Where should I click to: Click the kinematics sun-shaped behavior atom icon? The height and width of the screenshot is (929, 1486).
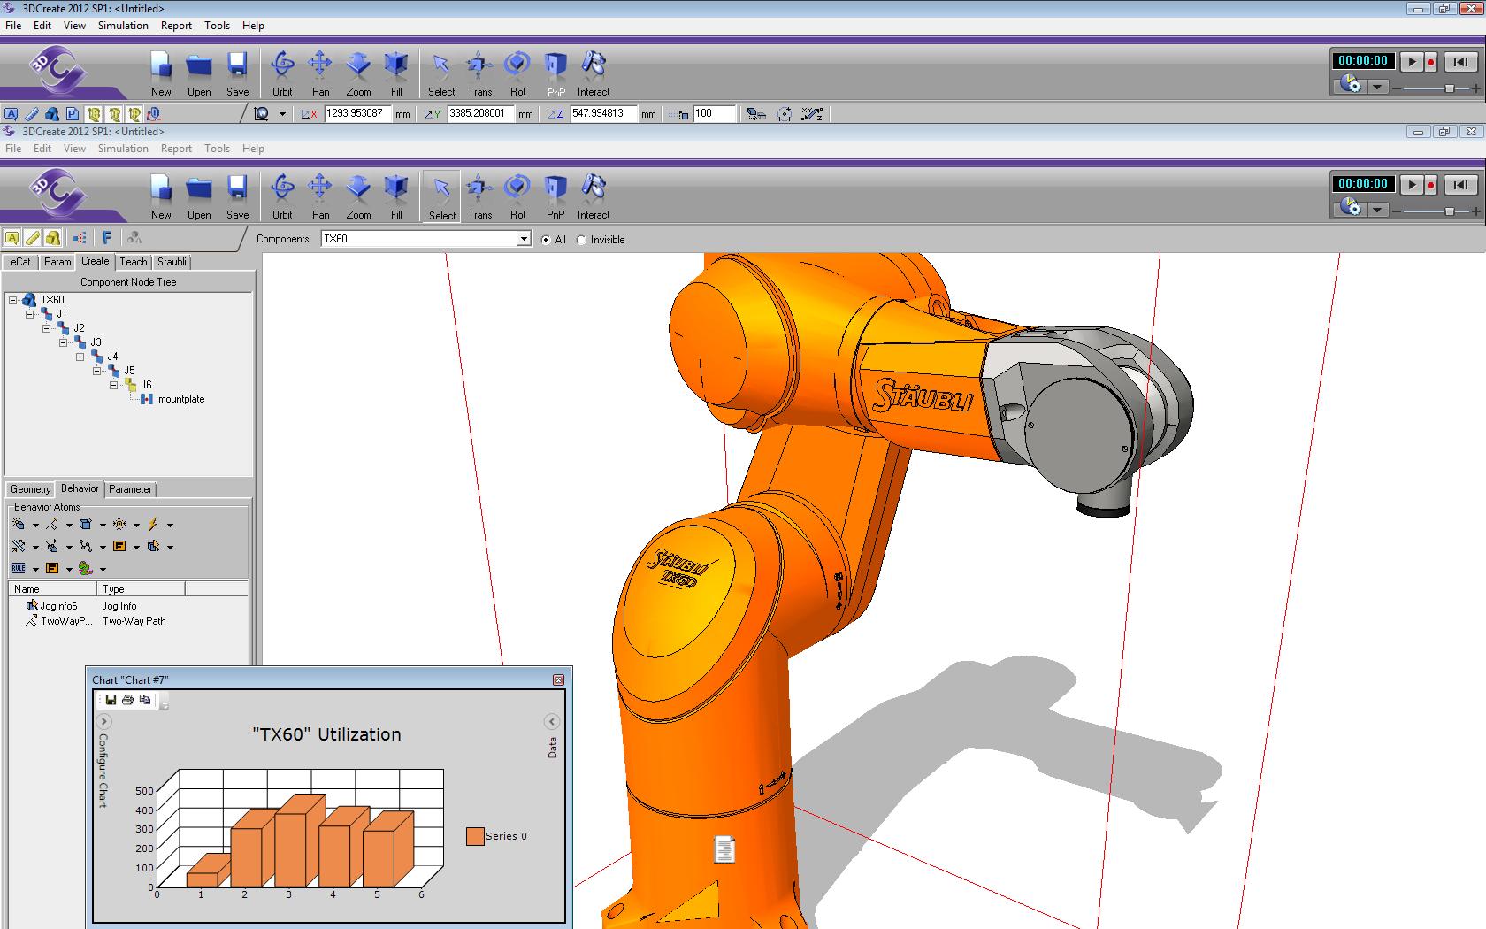(x=119, y=524)
